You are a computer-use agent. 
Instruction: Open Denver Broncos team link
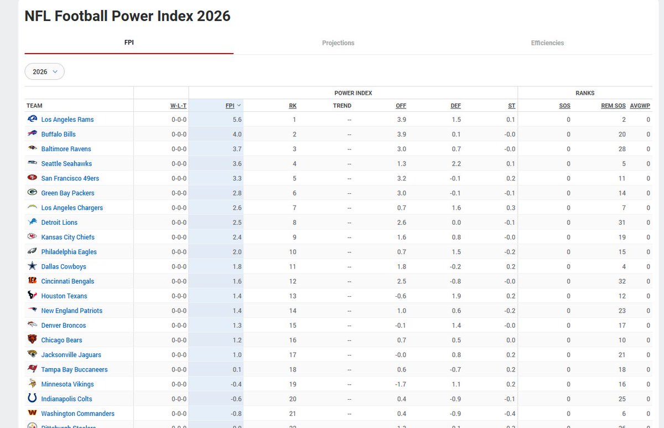click(x=64, y=326)
